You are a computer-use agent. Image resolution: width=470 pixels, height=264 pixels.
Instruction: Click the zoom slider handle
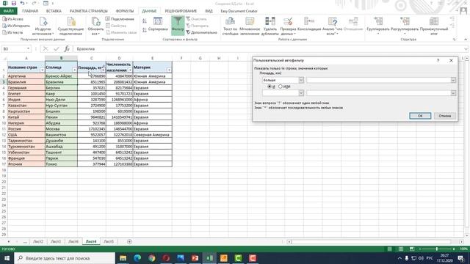click(x=437, y=249)
